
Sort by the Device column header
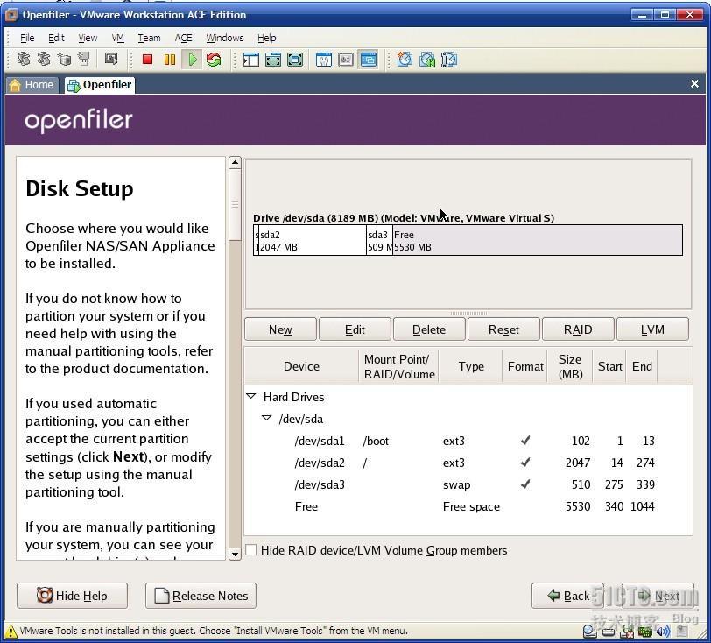point(301,366)
